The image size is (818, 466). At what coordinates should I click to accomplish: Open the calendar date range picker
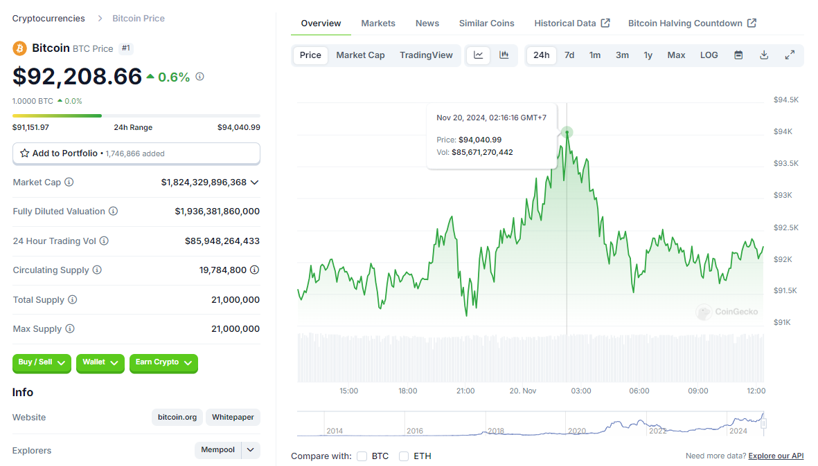738,55
